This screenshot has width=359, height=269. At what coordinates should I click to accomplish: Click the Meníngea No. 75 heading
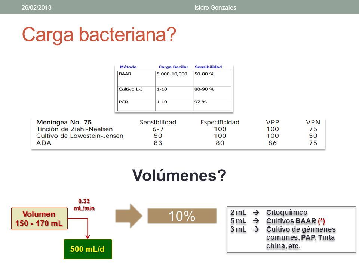[64, 122]
